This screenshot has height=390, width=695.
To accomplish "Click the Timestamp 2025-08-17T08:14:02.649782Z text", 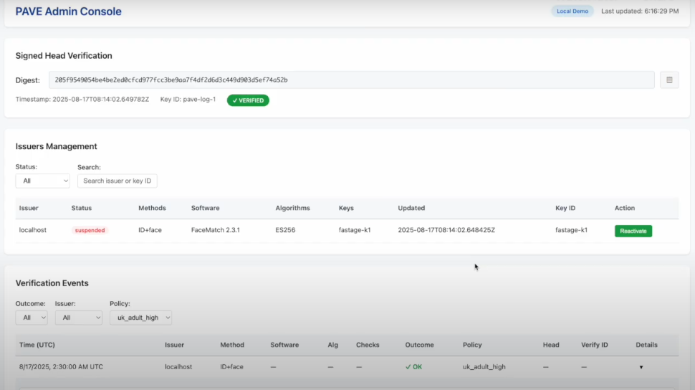I will 82,100.
